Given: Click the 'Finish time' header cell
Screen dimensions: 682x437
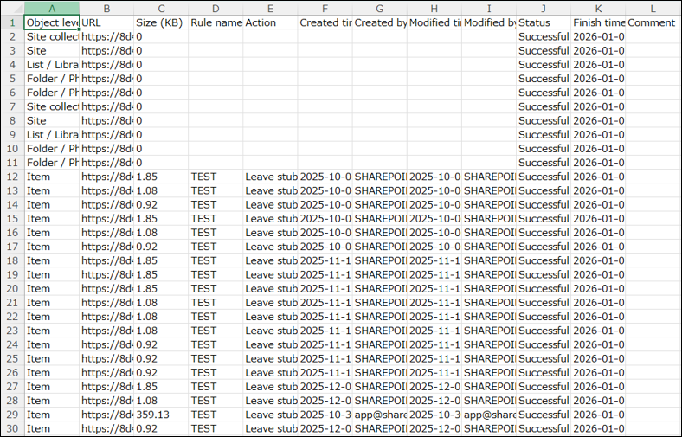Looking at the screenshot, I should coord(597,22).
